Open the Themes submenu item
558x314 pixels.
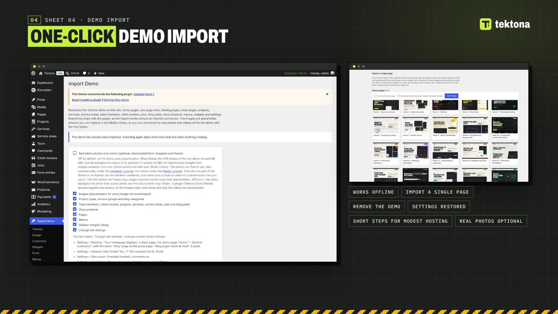[x=37, y=229]
